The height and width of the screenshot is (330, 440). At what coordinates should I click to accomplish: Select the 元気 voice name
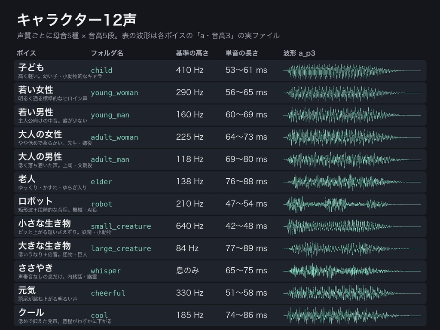27,290
